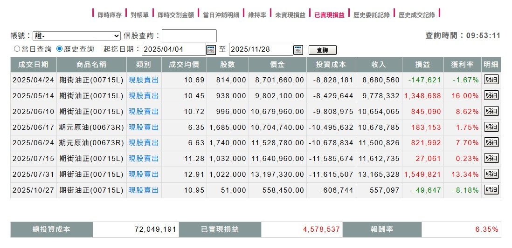Click 現股賣出 link in 2025/06/10 row
The height and width of the screenshot is (248, 512).
click(144, 112)
